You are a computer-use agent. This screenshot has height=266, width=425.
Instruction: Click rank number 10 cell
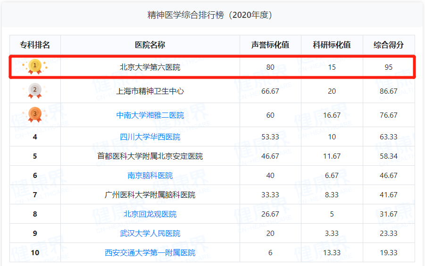tap(35, 253)
